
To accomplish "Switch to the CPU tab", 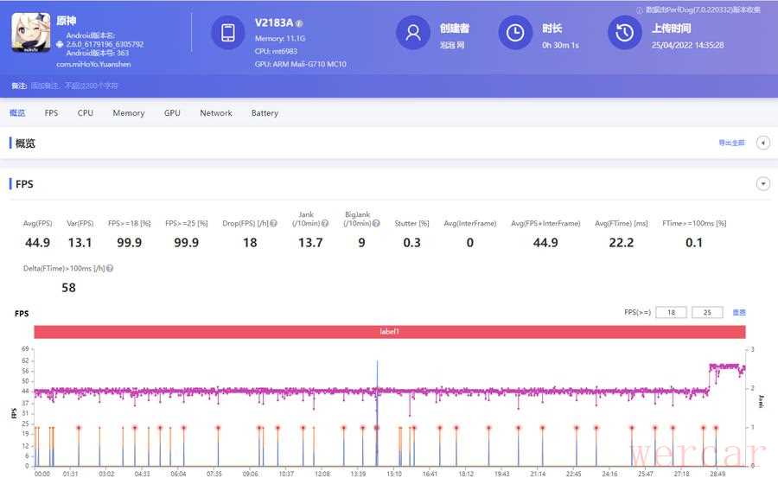I will pyautogui.click(x=86, y=113).
